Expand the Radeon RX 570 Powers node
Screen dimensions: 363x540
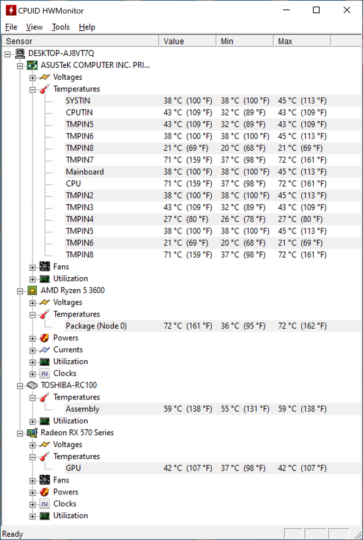[33, 492]
